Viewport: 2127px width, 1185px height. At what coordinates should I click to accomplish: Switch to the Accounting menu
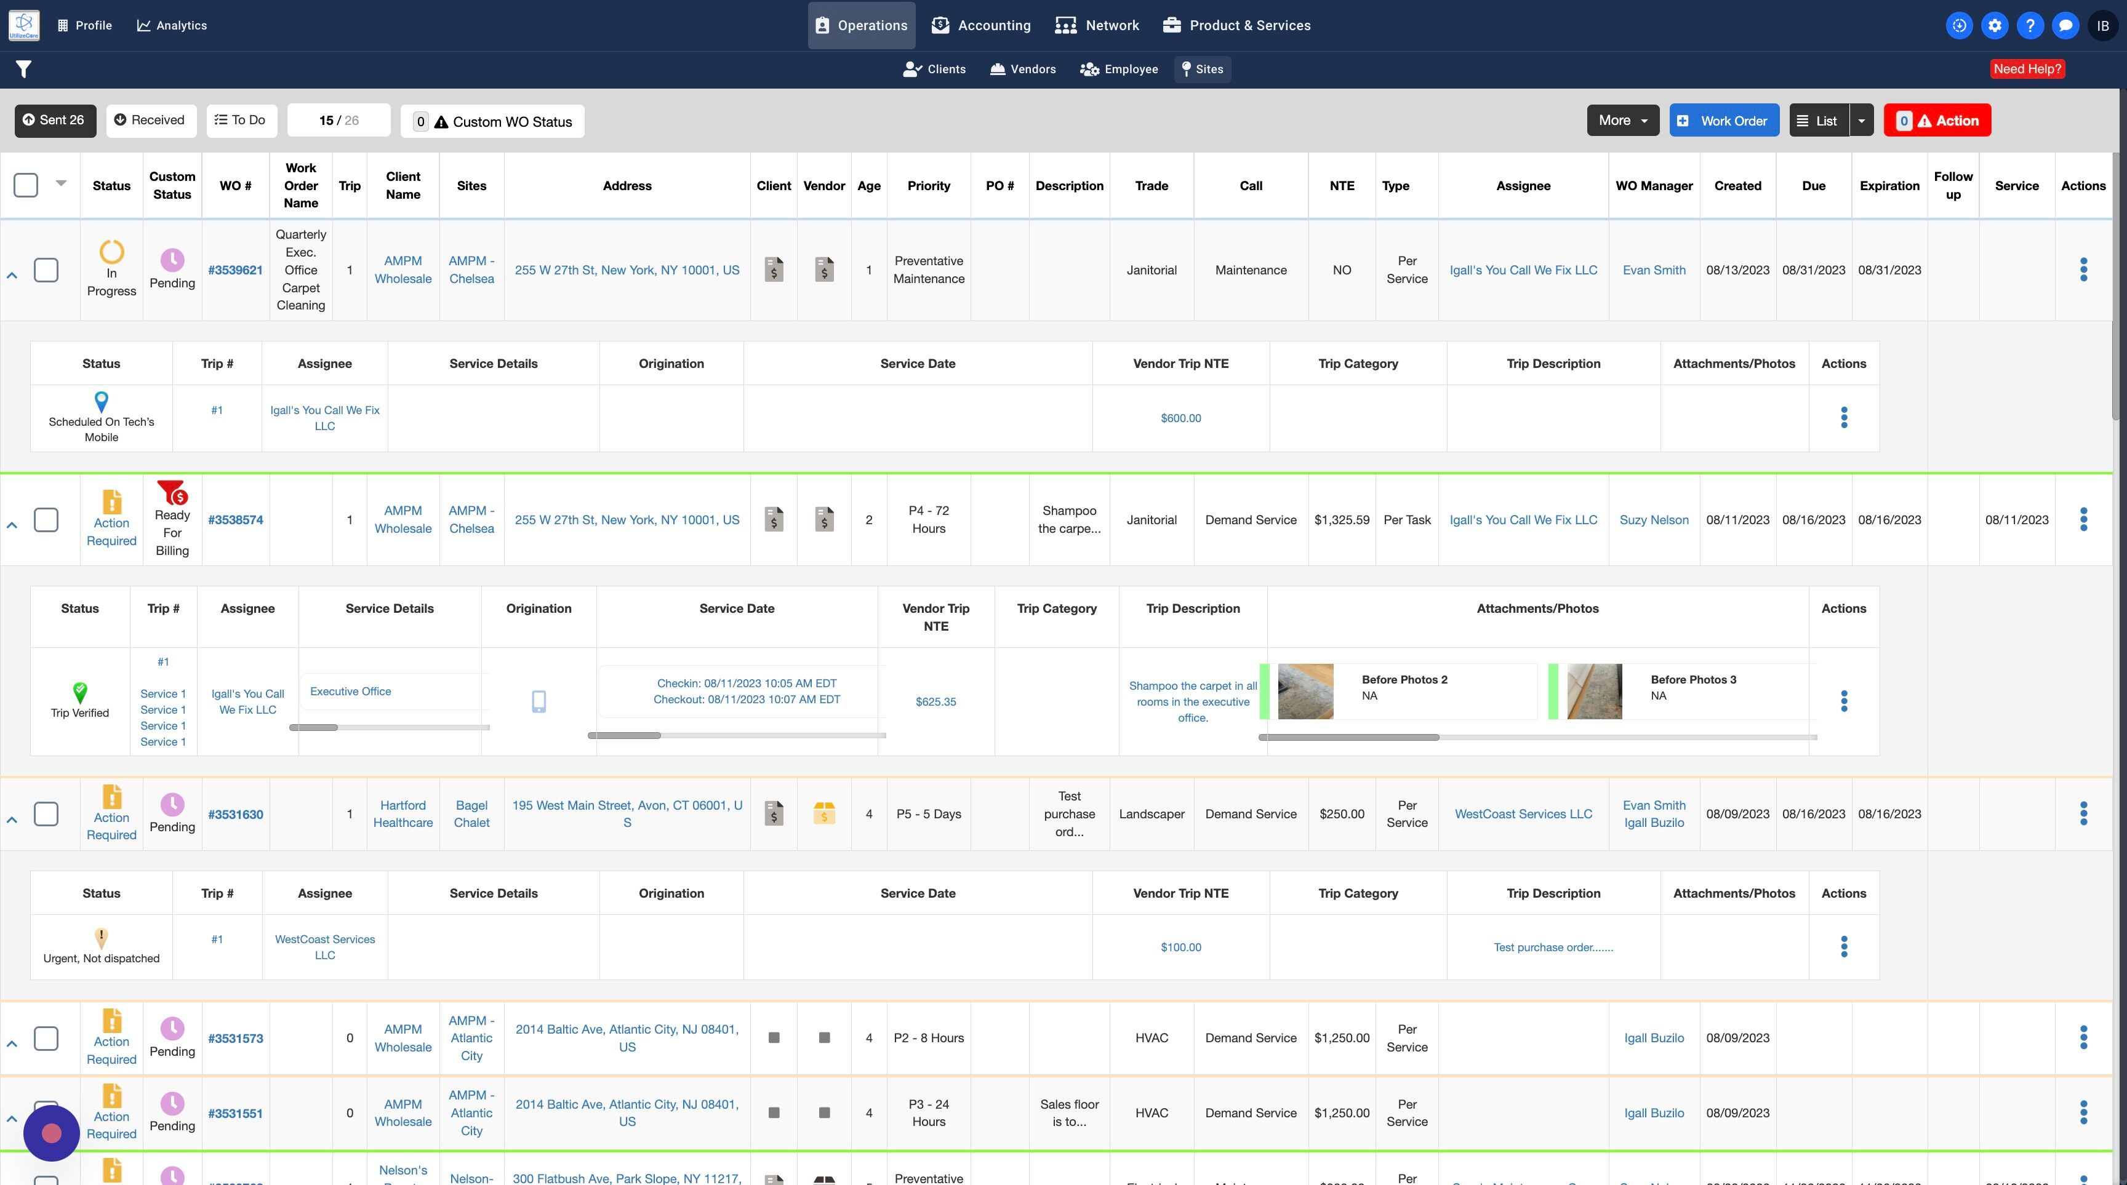981,26
